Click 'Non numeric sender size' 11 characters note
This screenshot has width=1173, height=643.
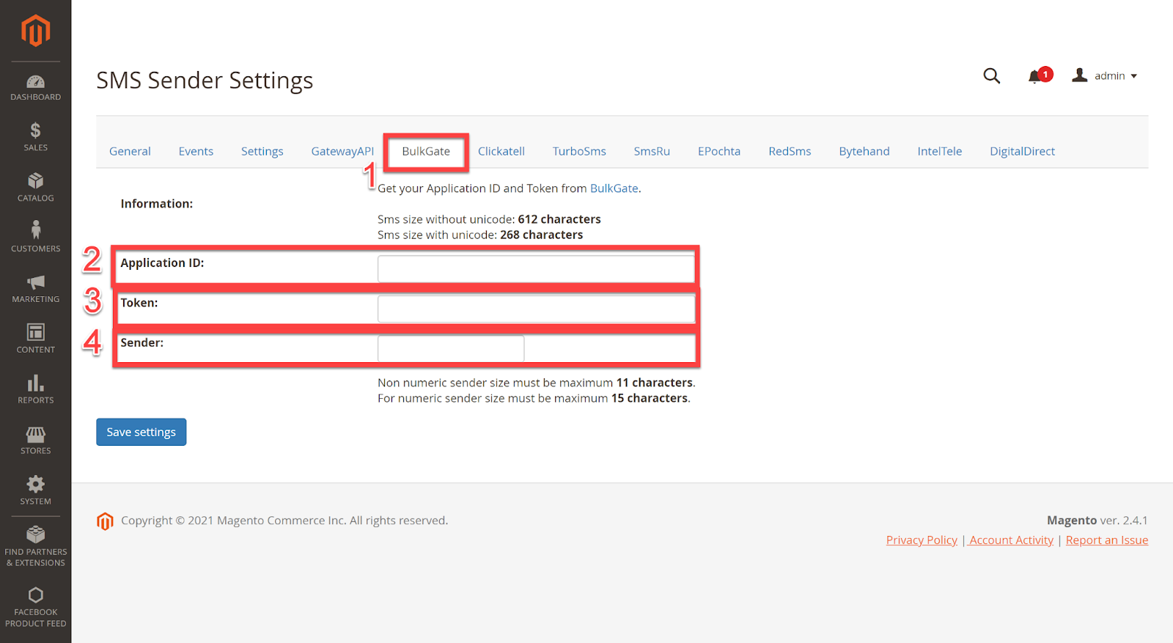point(536,383)
